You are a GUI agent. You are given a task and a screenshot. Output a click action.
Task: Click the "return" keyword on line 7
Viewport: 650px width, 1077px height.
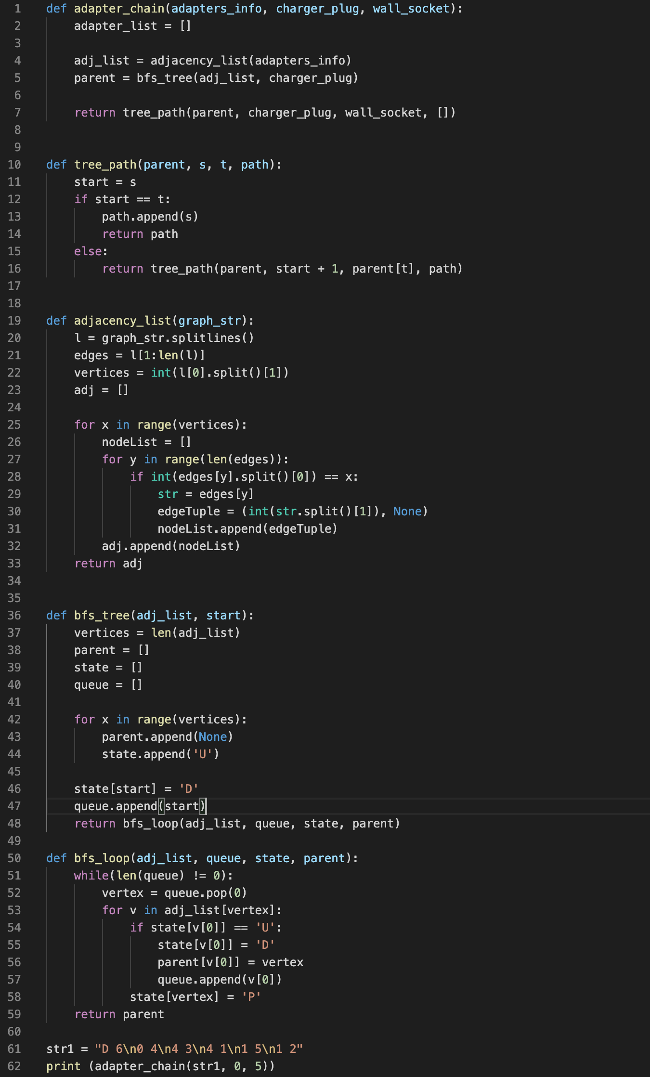pyautogui.click(x=95, y=113)
